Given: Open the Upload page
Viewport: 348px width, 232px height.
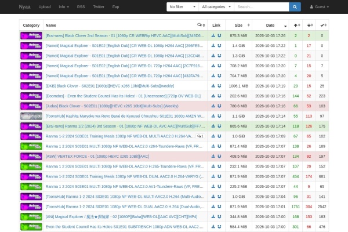Looking at the screenshot, I should pos(45,7).
